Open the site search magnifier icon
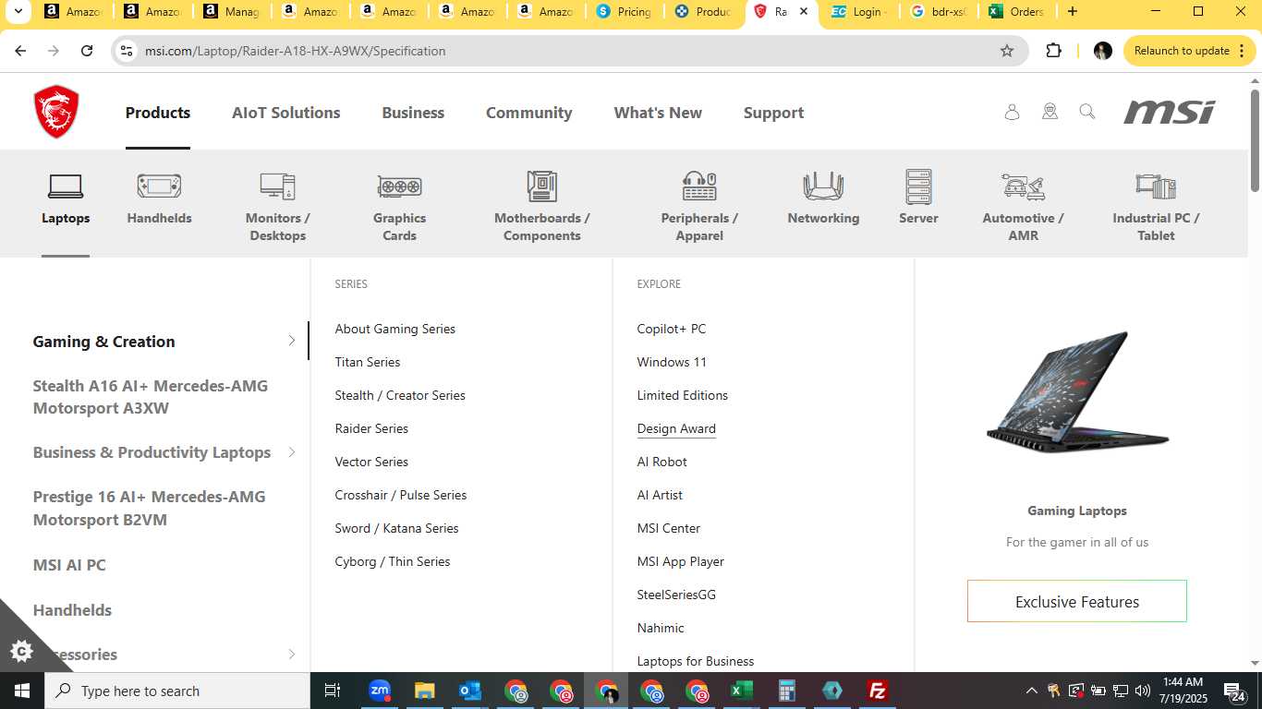 tap(1087, 112)
